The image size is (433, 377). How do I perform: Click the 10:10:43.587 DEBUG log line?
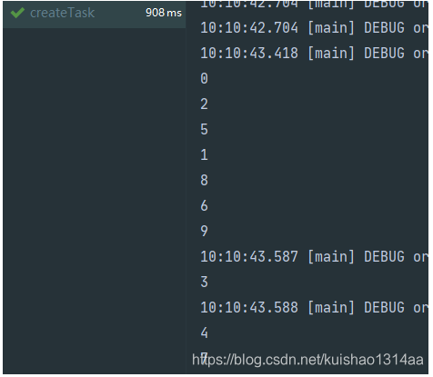pos(314,257)
